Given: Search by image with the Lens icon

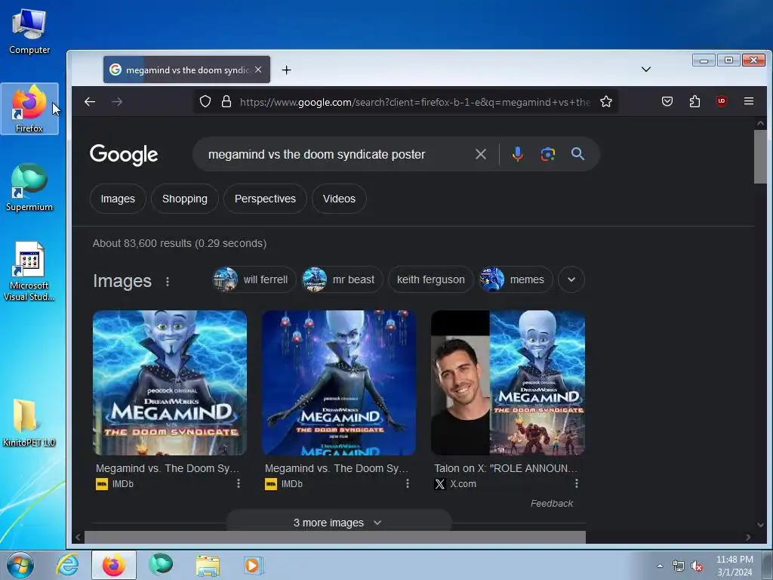Looking at the screenshot, I should (x=548, y=154).
